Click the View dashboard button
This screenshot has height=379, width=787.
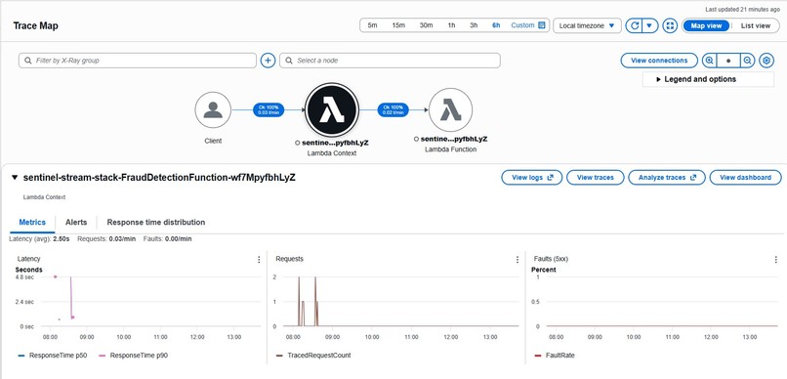[x=745, y=177]
